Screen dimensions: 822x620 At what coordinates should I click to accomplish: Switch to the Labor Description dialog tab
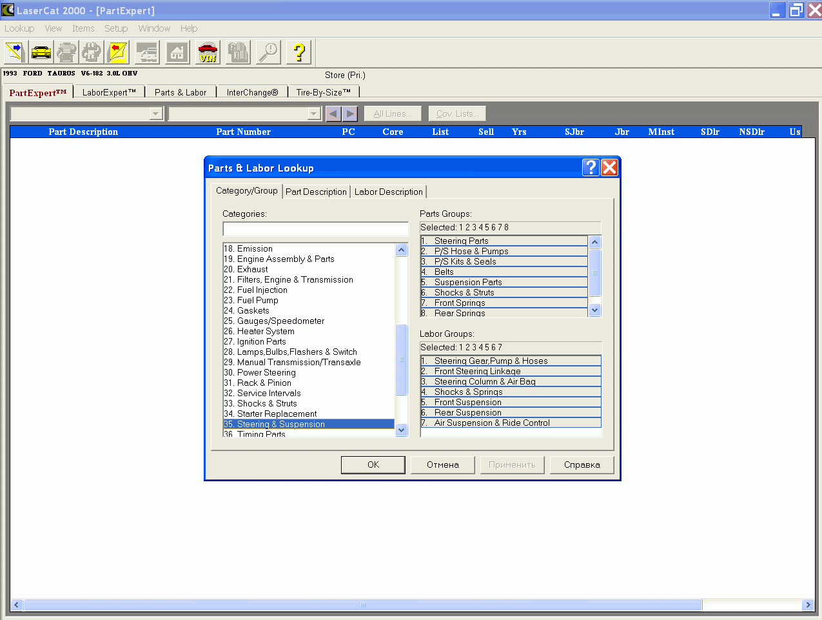pyautogui.click(x=389, y=192)
